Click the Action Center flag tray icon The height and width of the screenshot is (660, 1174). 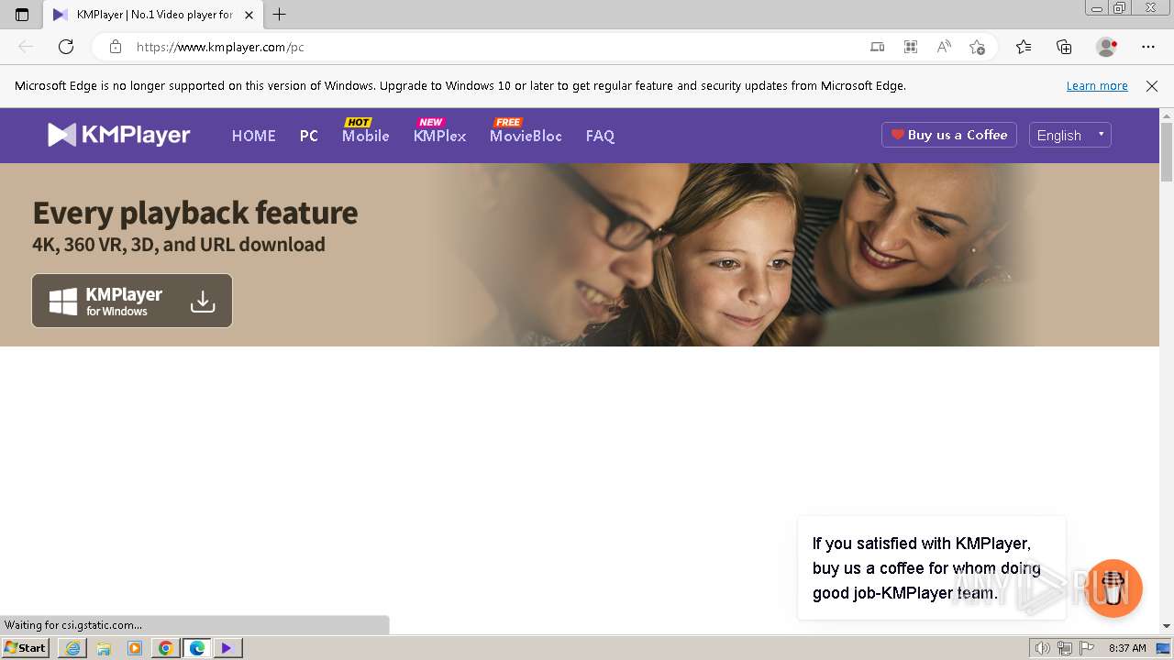(x=1087, y=648)
